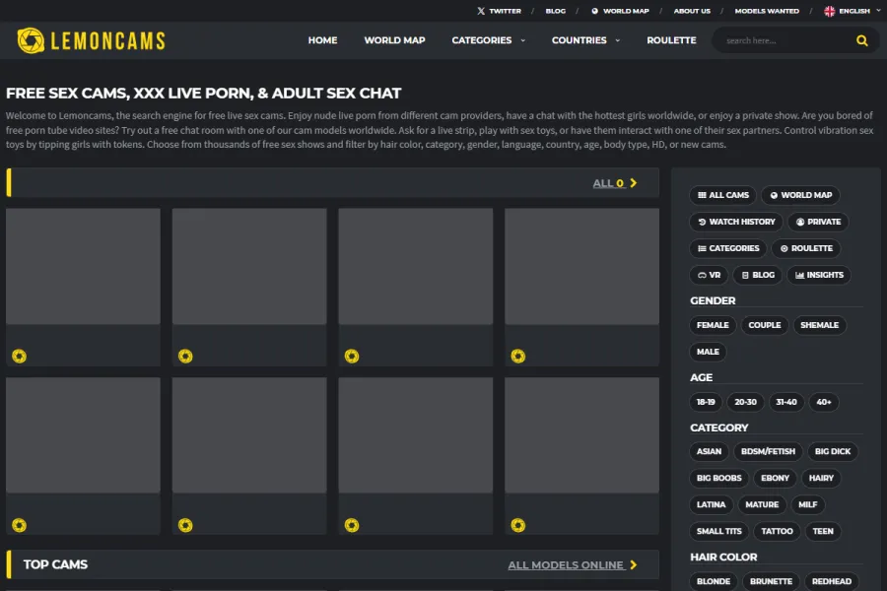Click the search here input field
This screenshot has height=591, width=887.
(x=784, y=41)
